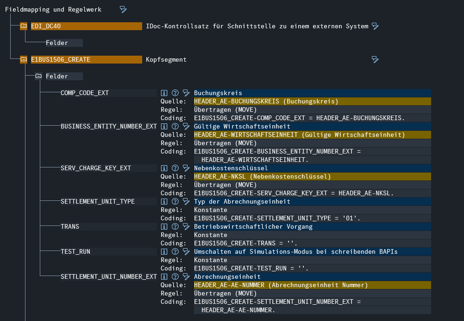
Task: Select SETTLEMENT_UNIT_TYPE field node
Action: 109,201
